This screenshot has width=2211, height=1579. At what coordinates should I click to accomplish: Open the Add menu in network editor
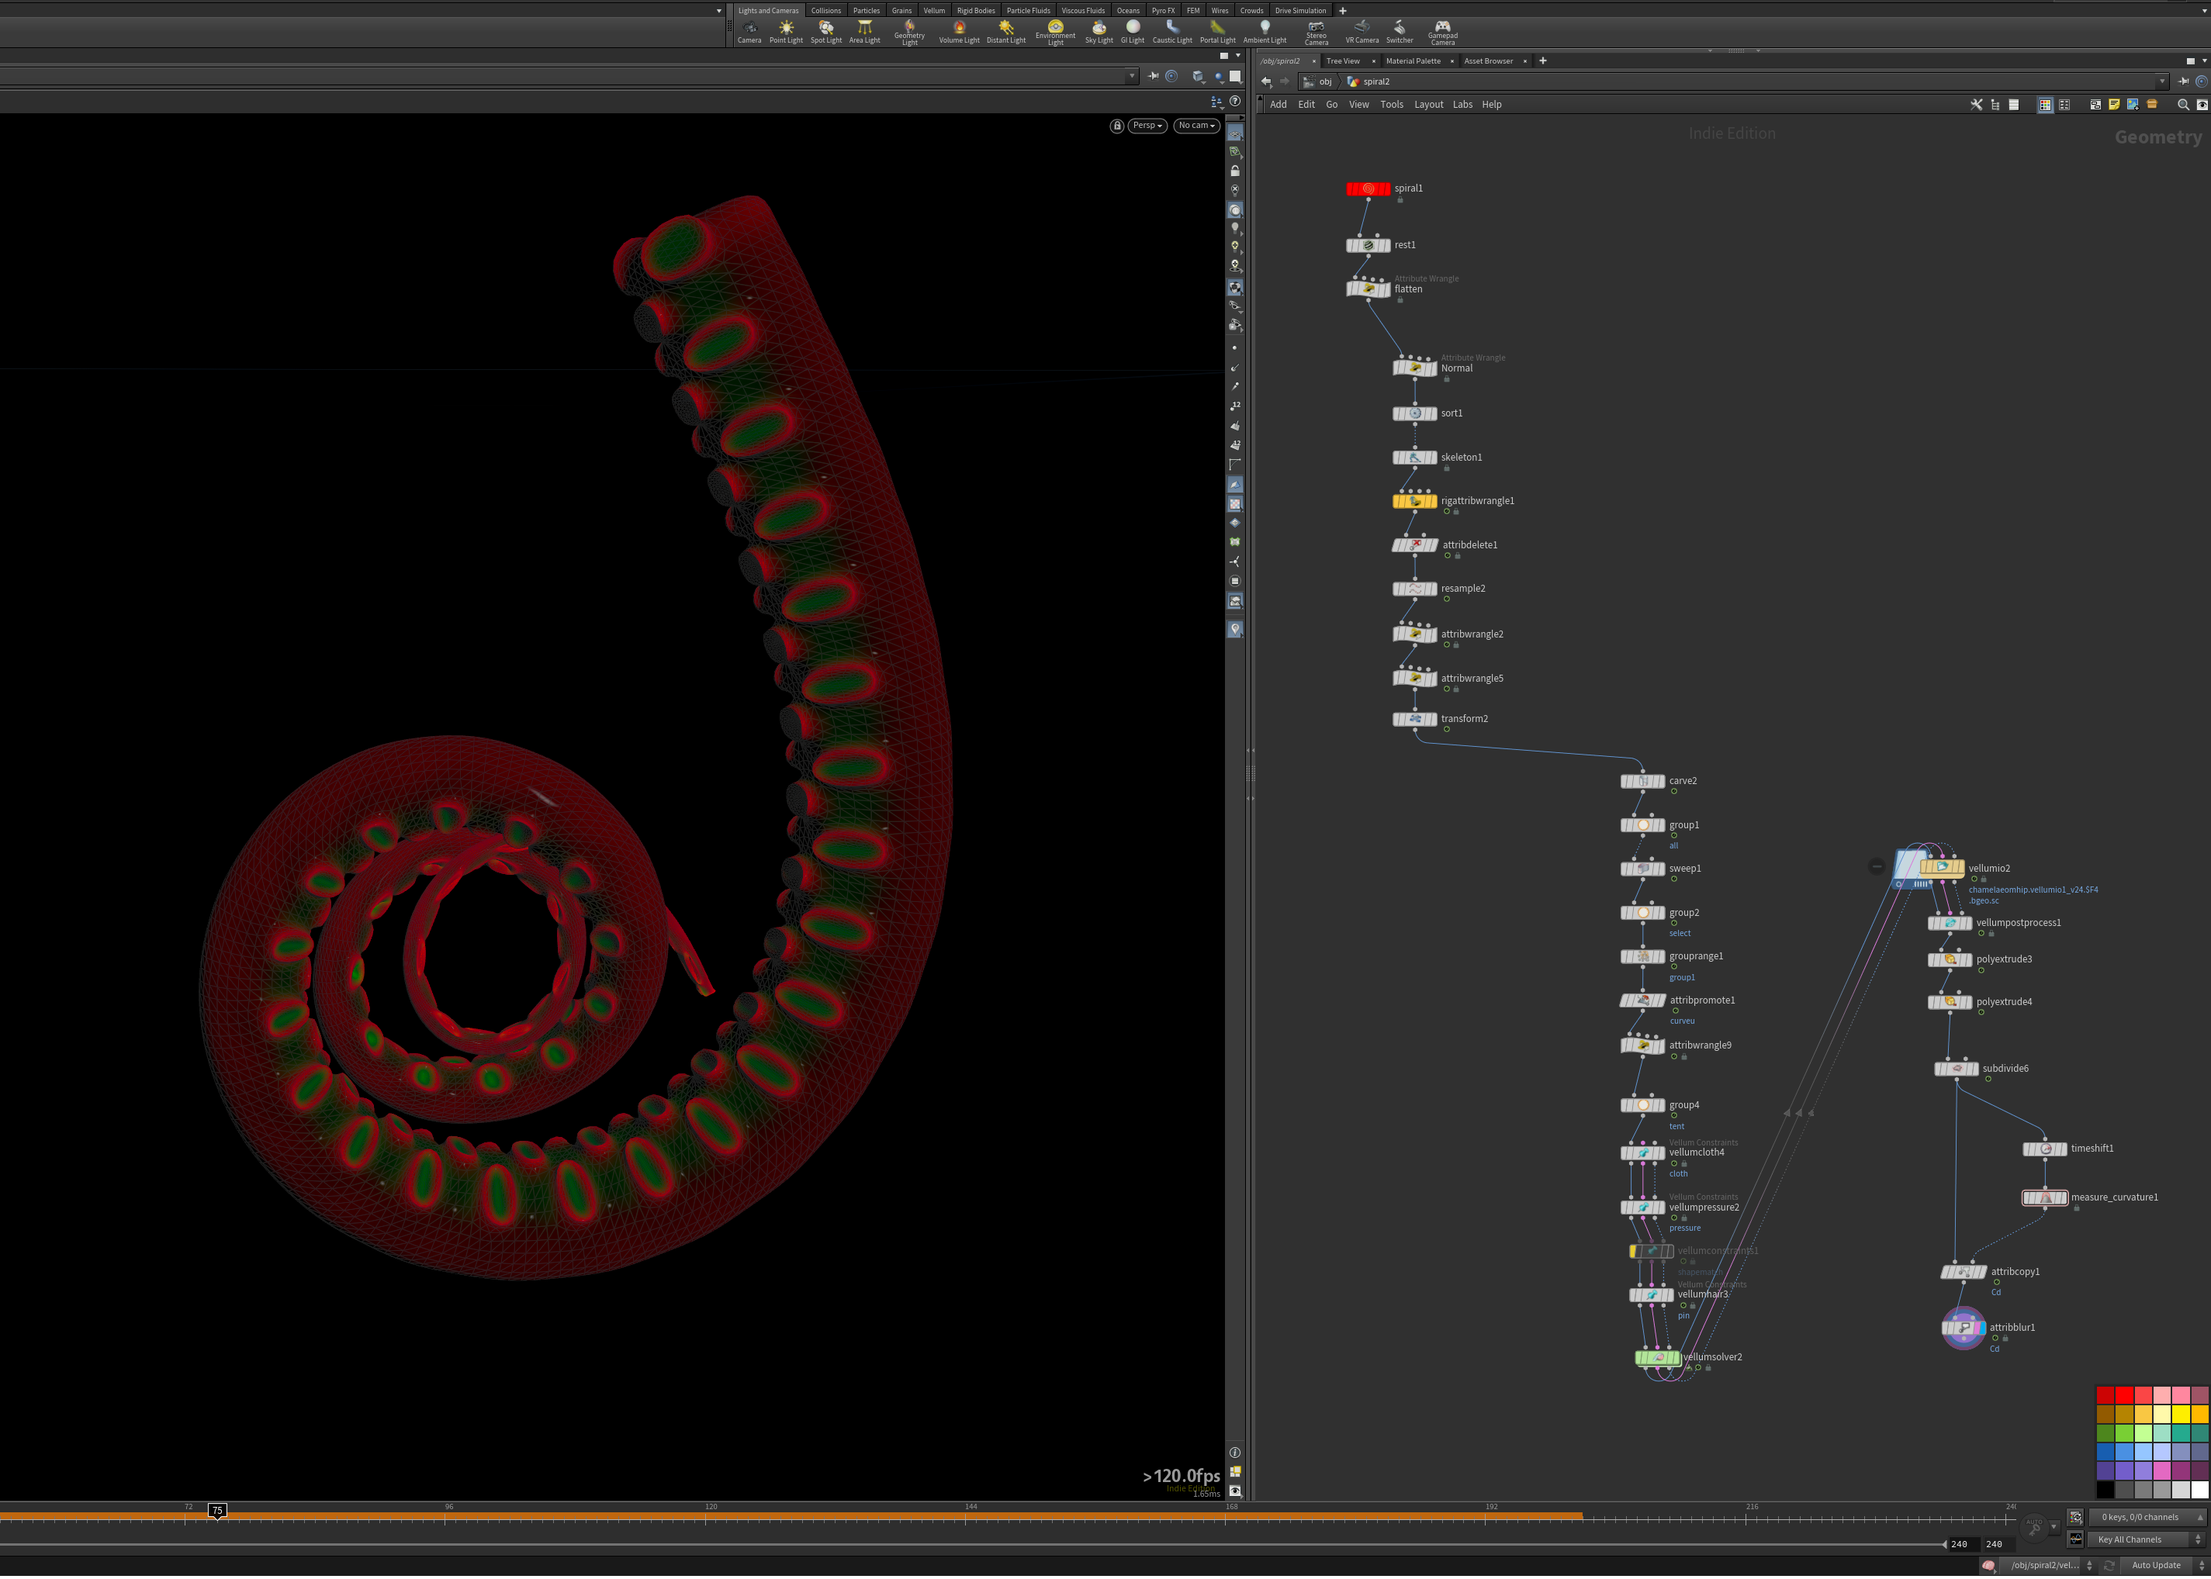(x=1279, y=105)
